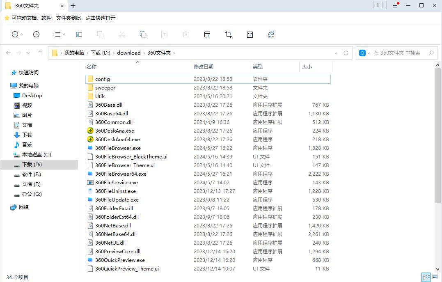Screen dimensions: 442x282
Task: Open the main hamburger menu
Action: point(396,5)
